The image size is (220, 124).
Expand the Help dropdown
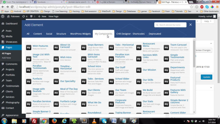pos(207,21)
